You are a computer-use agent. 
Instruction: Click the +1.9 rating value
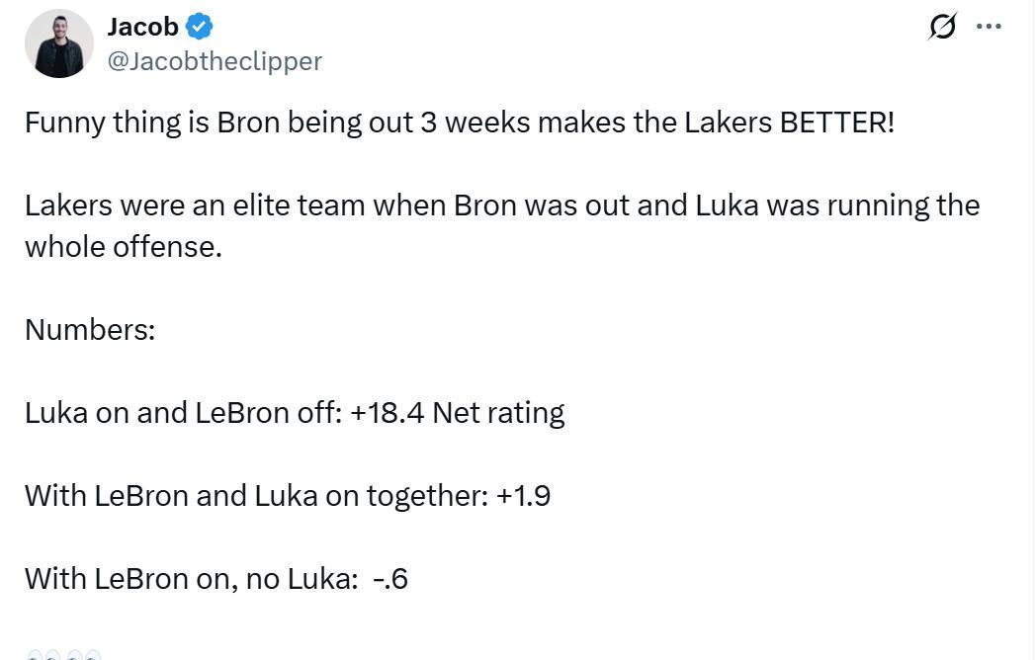(x=523, y=495)
